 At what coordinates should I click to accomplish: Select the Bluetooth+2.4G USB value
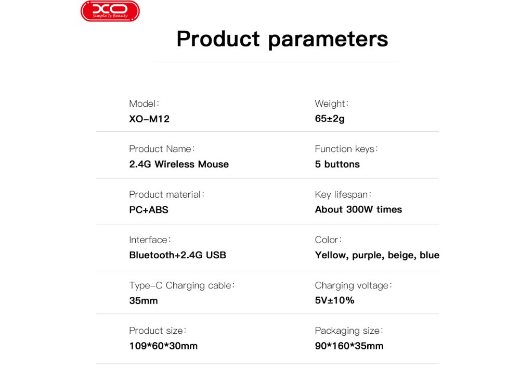click(x=177, y=255)
